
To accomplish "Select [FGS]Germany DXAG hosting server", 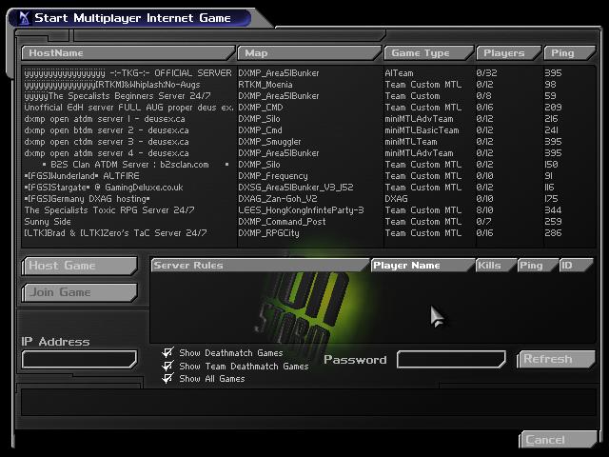I will 308,199.
